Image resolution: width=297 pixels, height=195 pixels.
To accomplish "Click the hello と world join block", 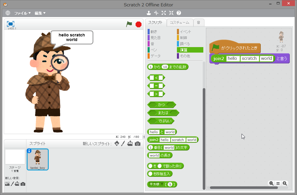I will click(162, 132).
